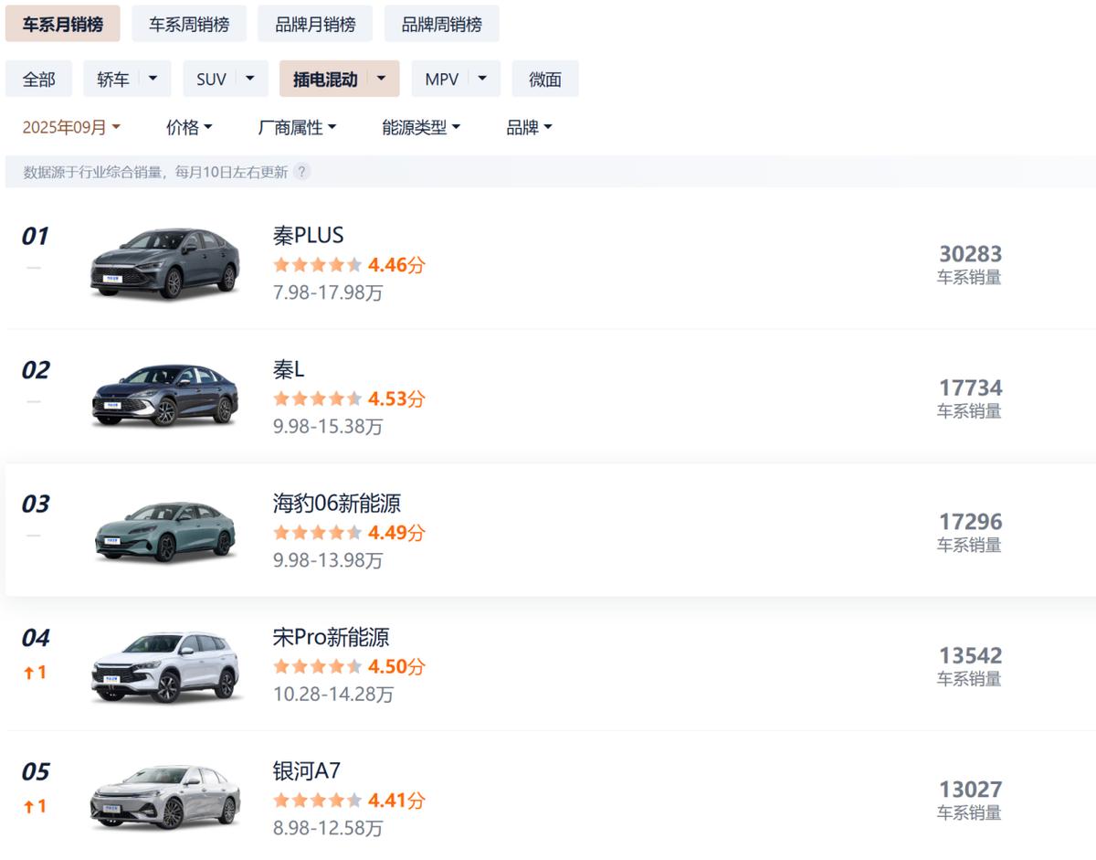The image size is (1096, 860).
Task: Click the 秦PLUS star rating
Action: (318, 265)
